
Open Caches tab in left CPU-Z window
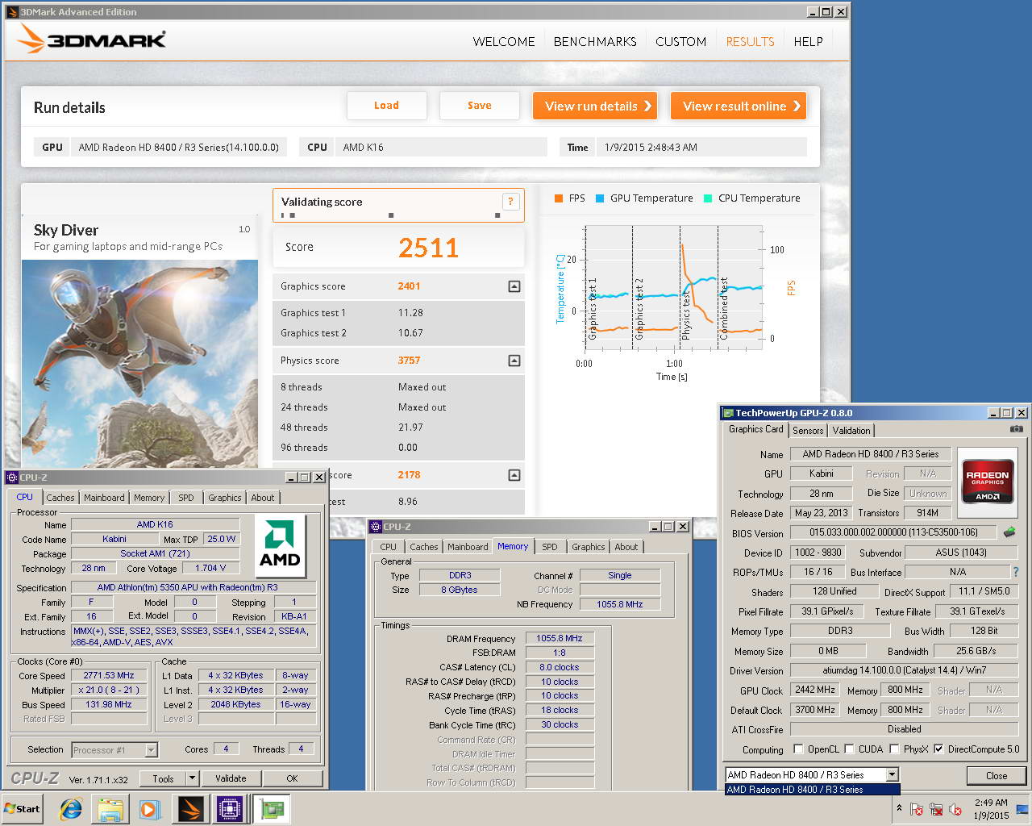(60, 498)
